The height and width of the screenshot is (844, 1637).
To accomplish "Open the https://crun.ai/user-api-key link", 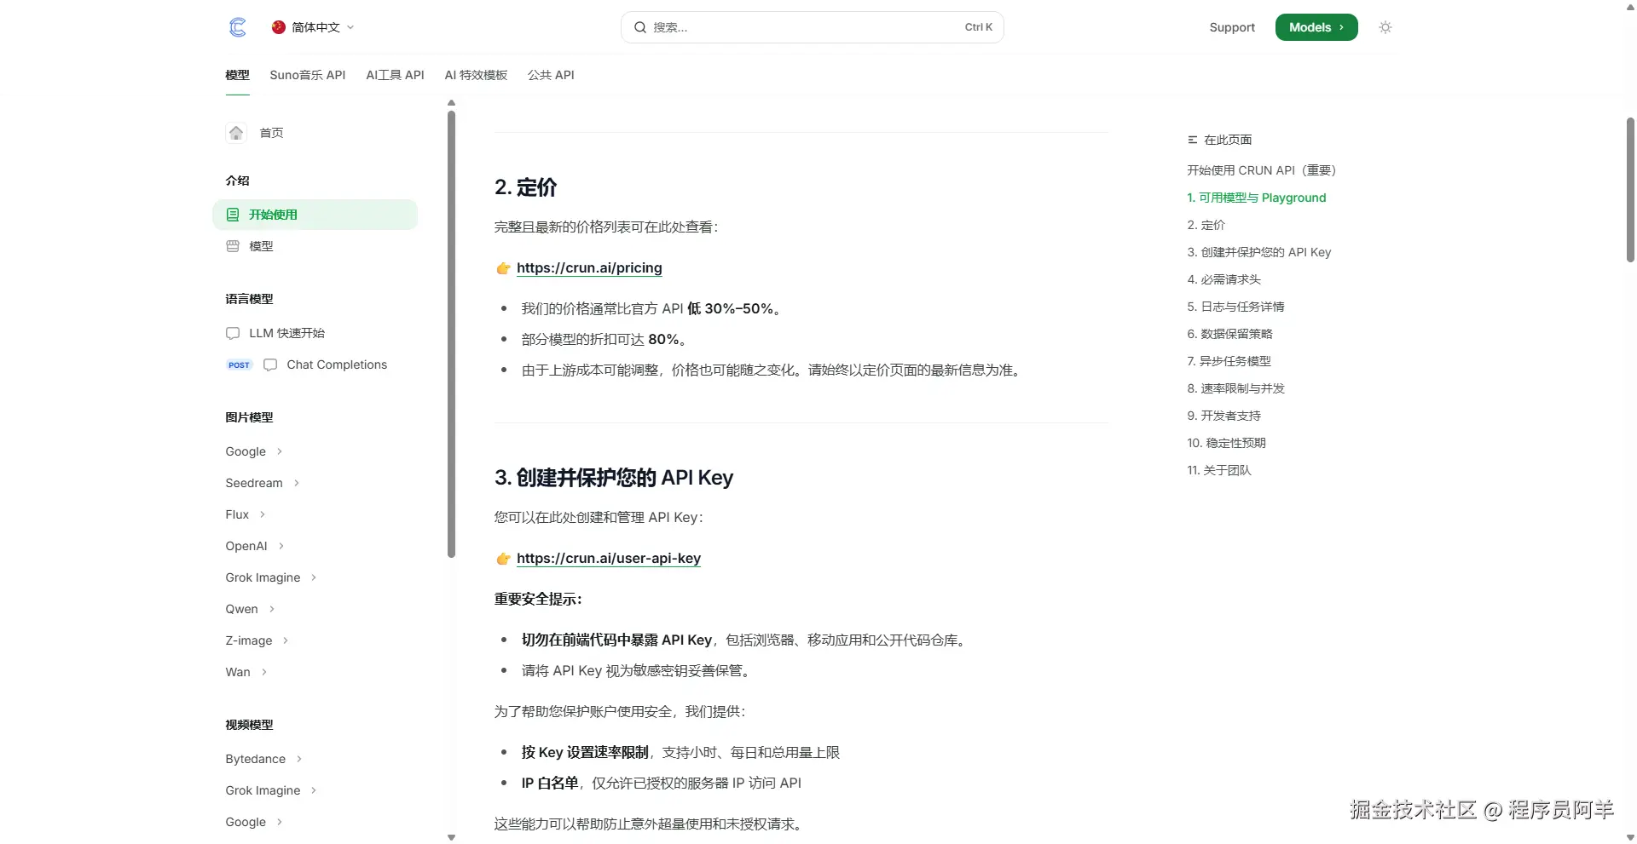I will point(609,558).
